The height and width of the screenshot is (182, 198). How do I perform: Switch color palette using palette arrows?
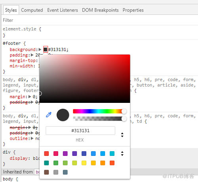122,154
